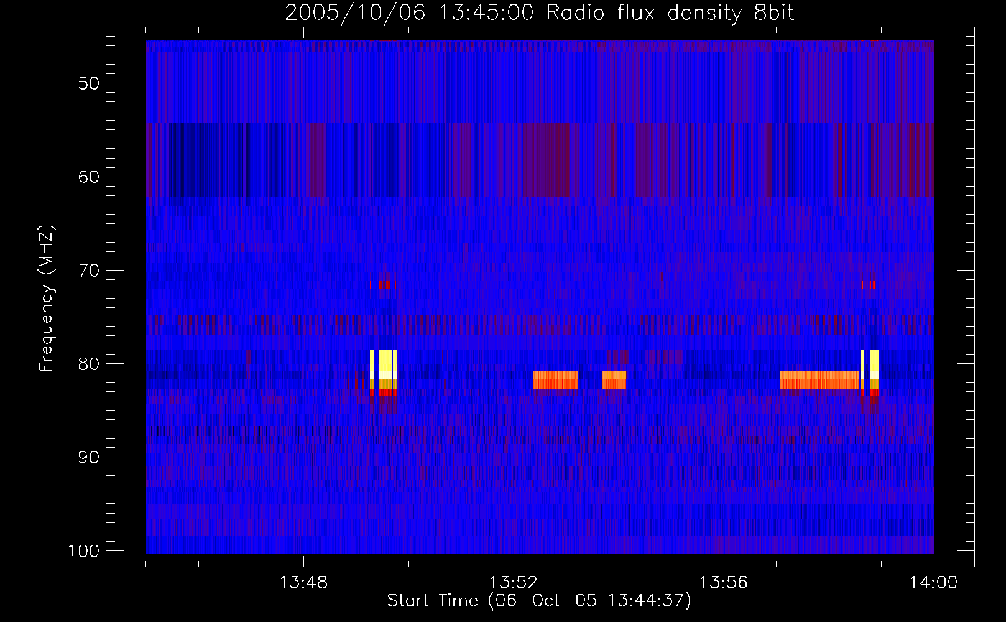Click the wide bright yellow burst near 13:49
Screen dimensions: 1006x622
[385, 373]
